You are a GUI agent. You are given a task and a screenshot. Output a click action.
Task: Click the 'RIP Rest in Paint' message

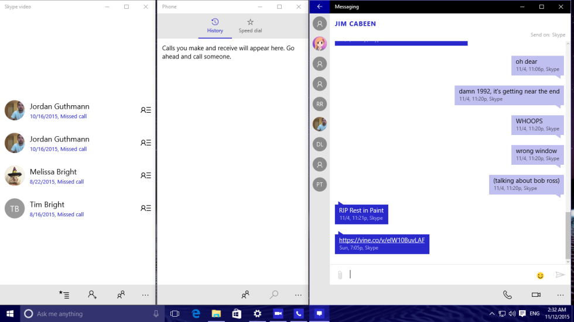[x=361, y=214]
